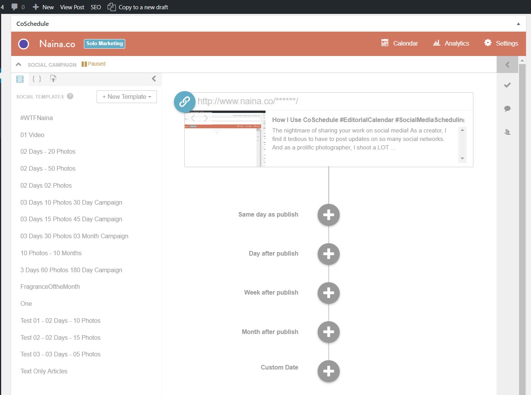Select 02 Days - 20 Photos template

pyautogui.click(x=48, y=151)
